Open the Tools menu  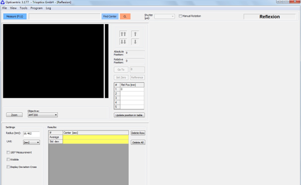click(x=24, y=8)
